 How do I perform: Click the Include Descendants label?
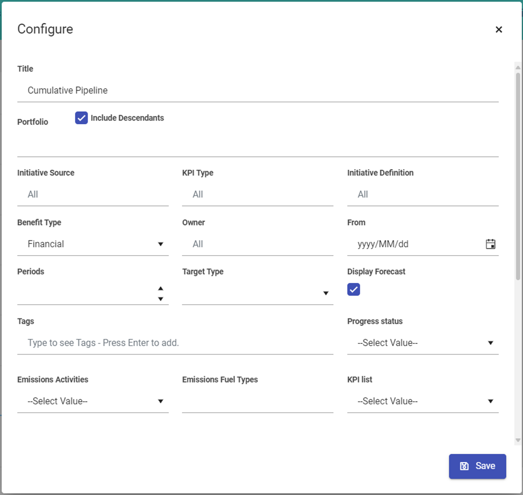[127, 118]
